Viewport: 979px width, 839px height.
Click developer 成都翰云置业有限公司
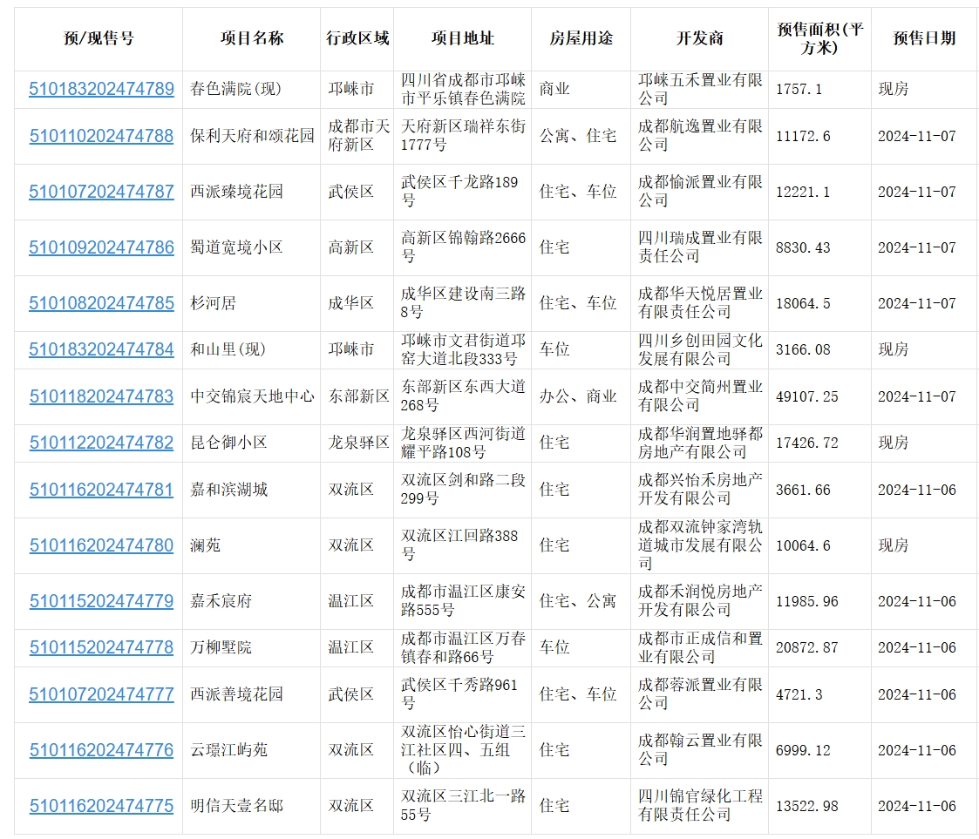click(x=700, y=750)
